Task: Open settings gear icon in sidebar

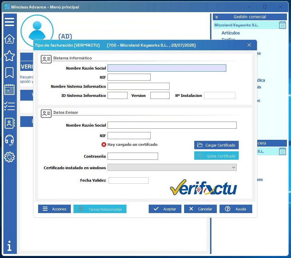Action: click(9, 157)
